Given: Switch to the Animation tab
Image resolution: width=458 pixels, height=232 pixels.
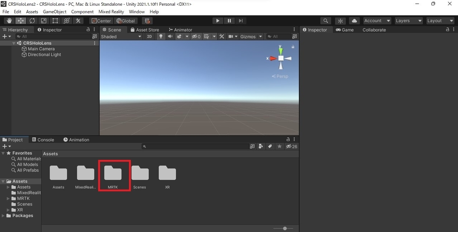Looking at the screenshot, I should [76, 140].
